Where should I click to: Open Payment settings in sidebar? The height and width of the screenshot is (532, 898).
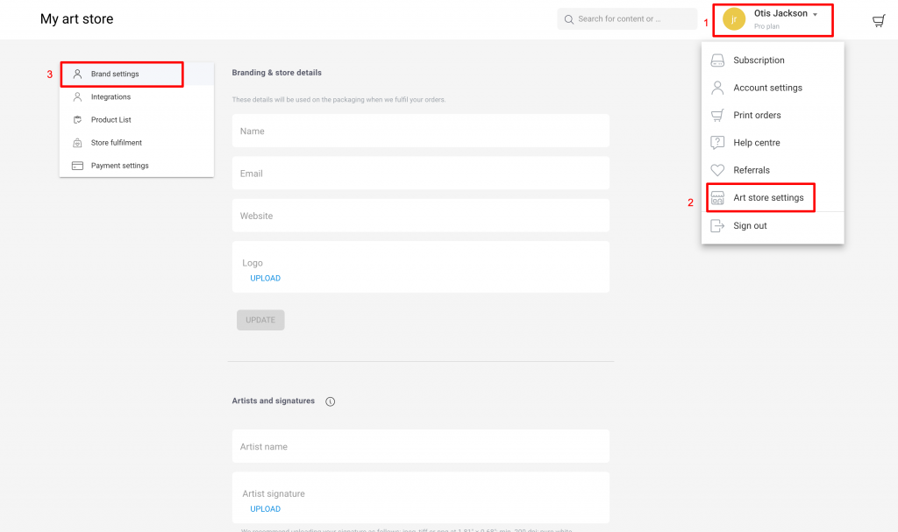pos(137,166)
